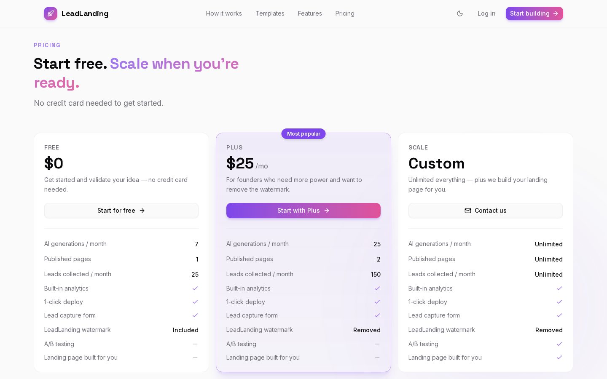The height and width of the screenshot is (379, 607).
Task: Click the Start building button
Action: click(534, 13)
